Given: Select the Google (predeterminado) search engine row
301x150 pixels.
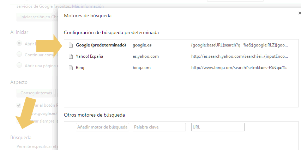Looking at the screenshot, I should [181, 45].
